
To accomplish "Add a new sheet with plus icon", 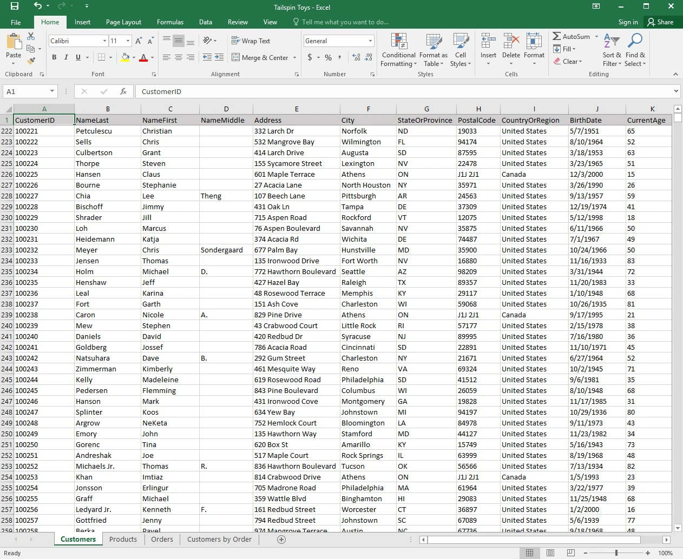I will [281, 540].
